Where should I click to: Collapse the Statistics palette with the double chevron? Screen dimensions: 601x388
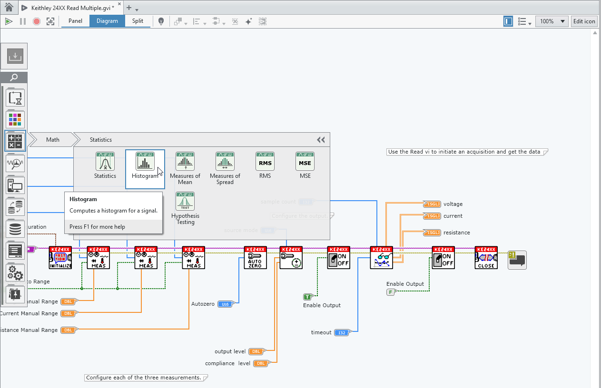[321, 140]
